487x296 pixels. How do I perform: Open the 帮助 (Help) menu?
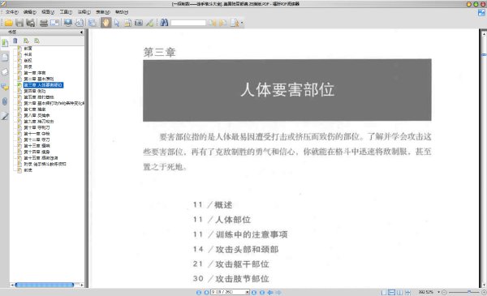pos(122,12)
